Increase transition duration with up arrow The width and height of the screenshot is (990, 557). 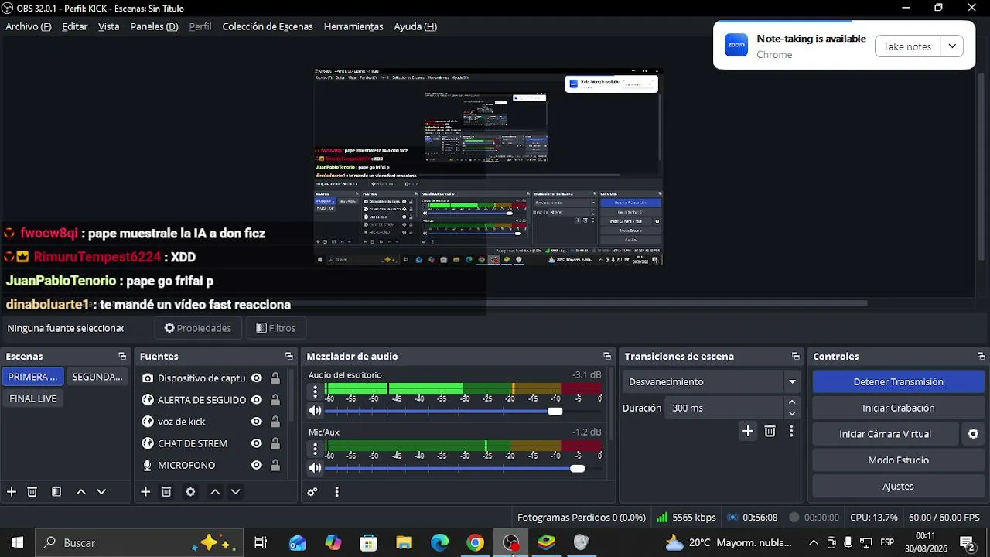pos(792,402)
